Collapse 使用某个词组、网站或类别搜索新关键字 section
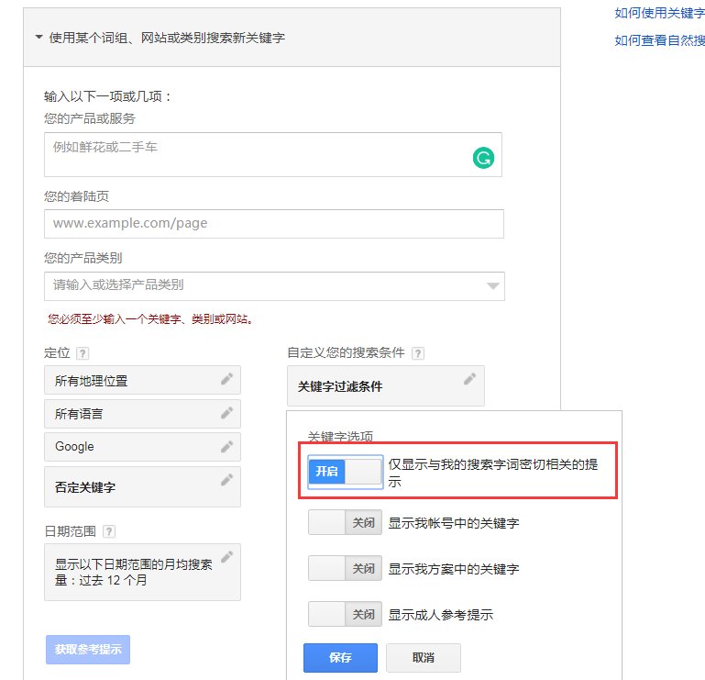Screen dimensions: 705x680 [x=39, y=37]
